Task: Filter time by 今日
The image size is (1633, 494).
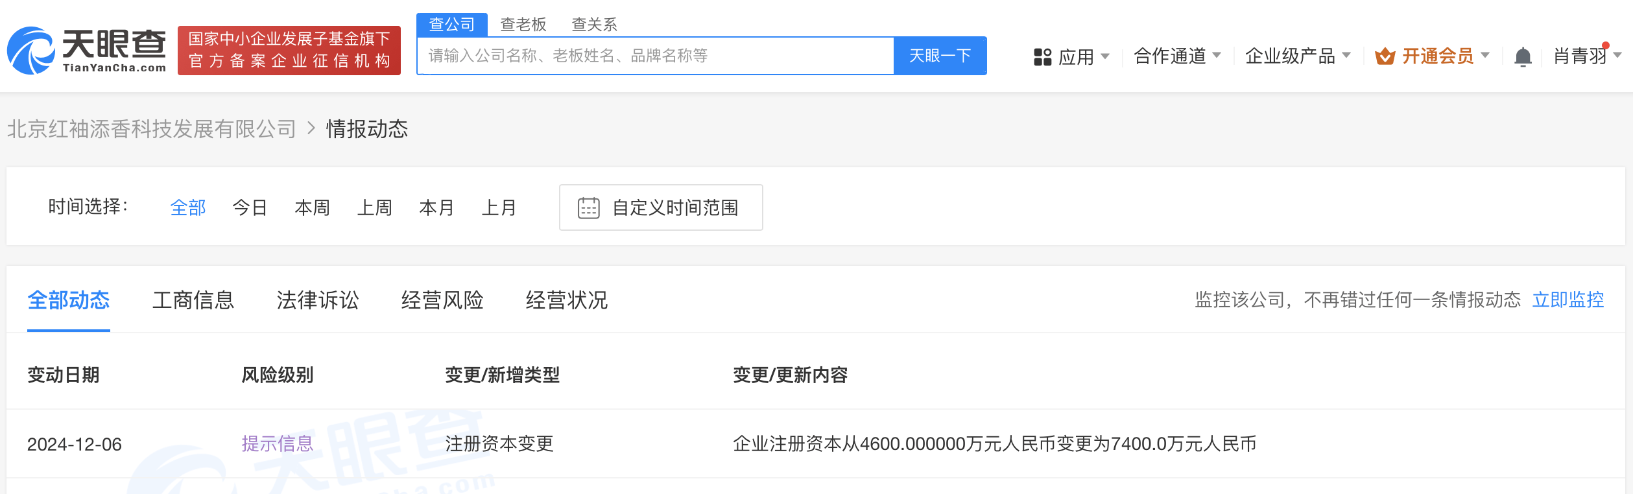Action: click(x=250, y=207)
